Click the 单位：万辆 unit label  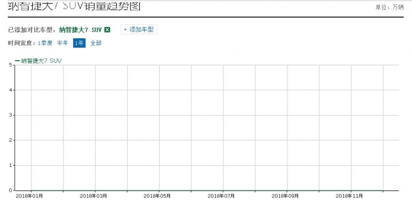390,7
